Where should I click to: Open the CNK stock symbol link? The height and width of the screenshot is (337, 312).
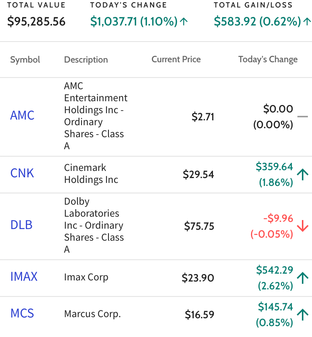pyautogui.click(x=22, y=173)
